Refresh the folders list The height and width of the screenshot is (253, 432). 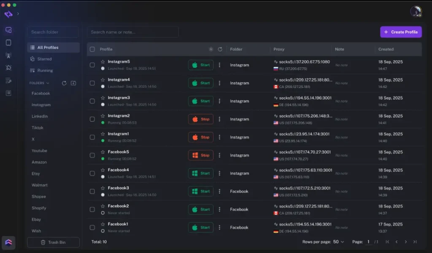coord(64,83)
